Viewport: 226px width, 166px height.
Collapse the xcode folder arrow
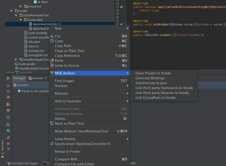[11, 11]
